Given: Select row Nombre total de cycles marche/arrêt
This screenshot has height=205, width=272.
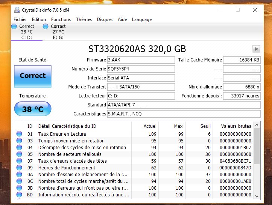Looking at the screenshot, I should click(134, 181).
